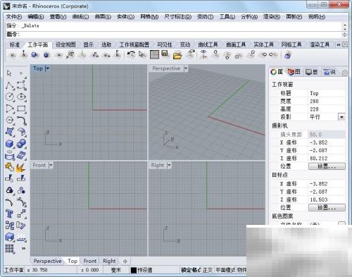
Task: Click the command history scrollbar up arrow
Action: click(x=345, y=25)
